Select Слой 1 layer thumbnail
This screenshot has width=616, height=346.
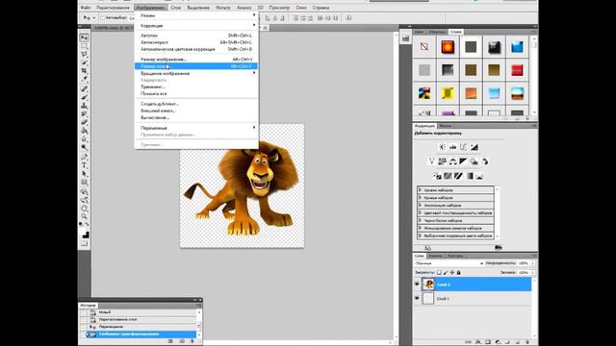(x=428, y=298)
